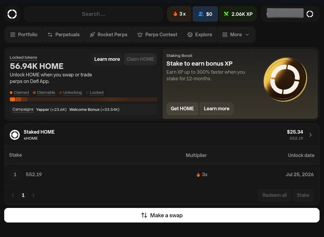Click Learn more in Staking Boost card
This screenshot has height=237, width=324.
(x=217, y=109)
